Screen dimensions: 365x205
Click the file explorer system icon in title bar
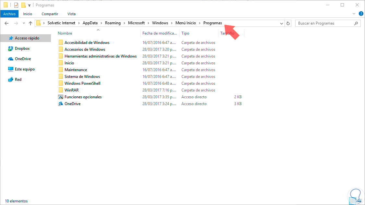(6, 5)
